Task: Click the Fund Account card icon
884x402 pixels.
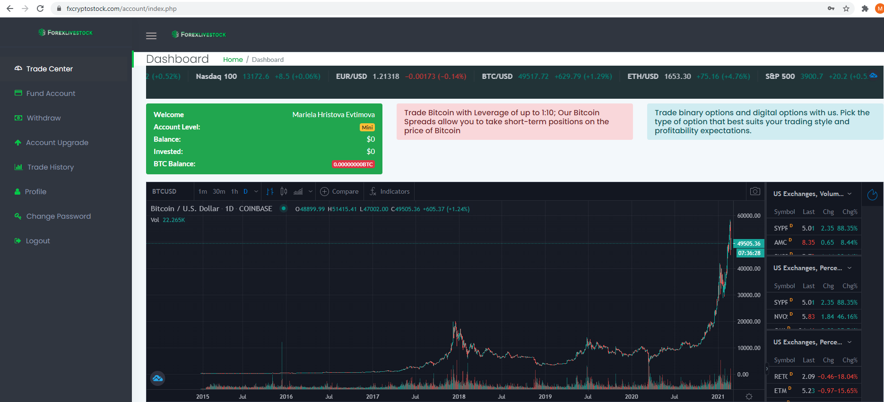Action: click(18, 93)
